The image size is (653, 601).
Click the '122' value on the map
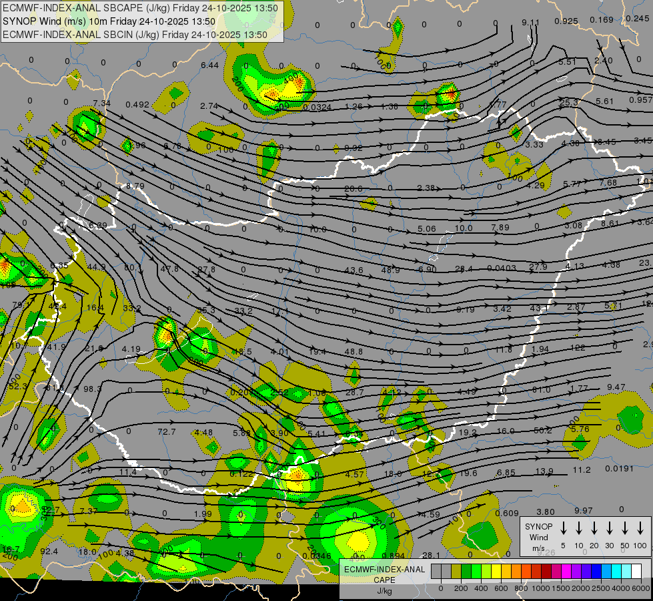[577, 347]
